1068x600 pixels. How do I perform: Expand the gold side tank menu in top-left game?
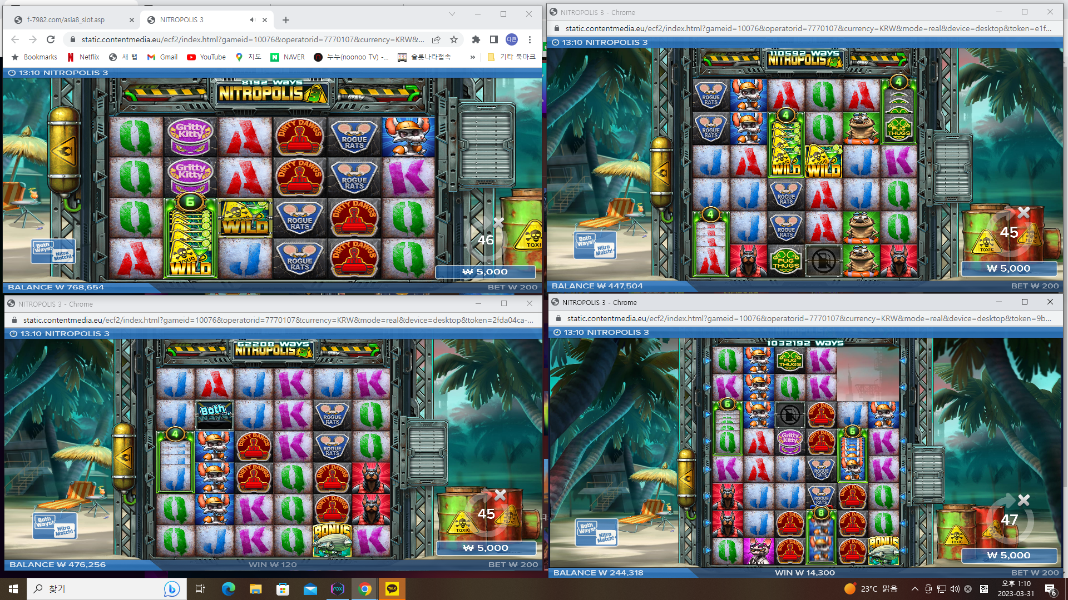(x=64, y=151)
